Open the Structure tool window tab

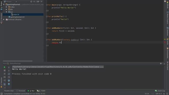point(1,18)
